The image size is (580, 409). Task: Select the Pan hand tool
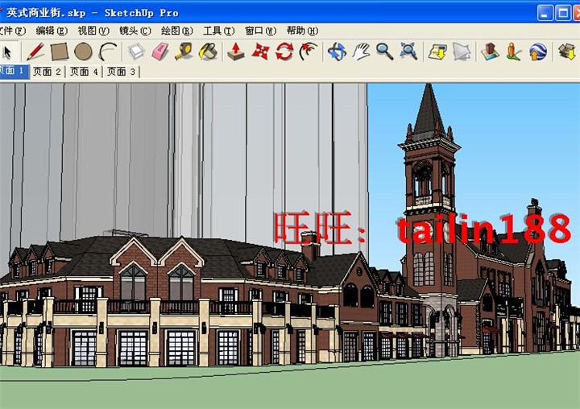click(361, 52)
